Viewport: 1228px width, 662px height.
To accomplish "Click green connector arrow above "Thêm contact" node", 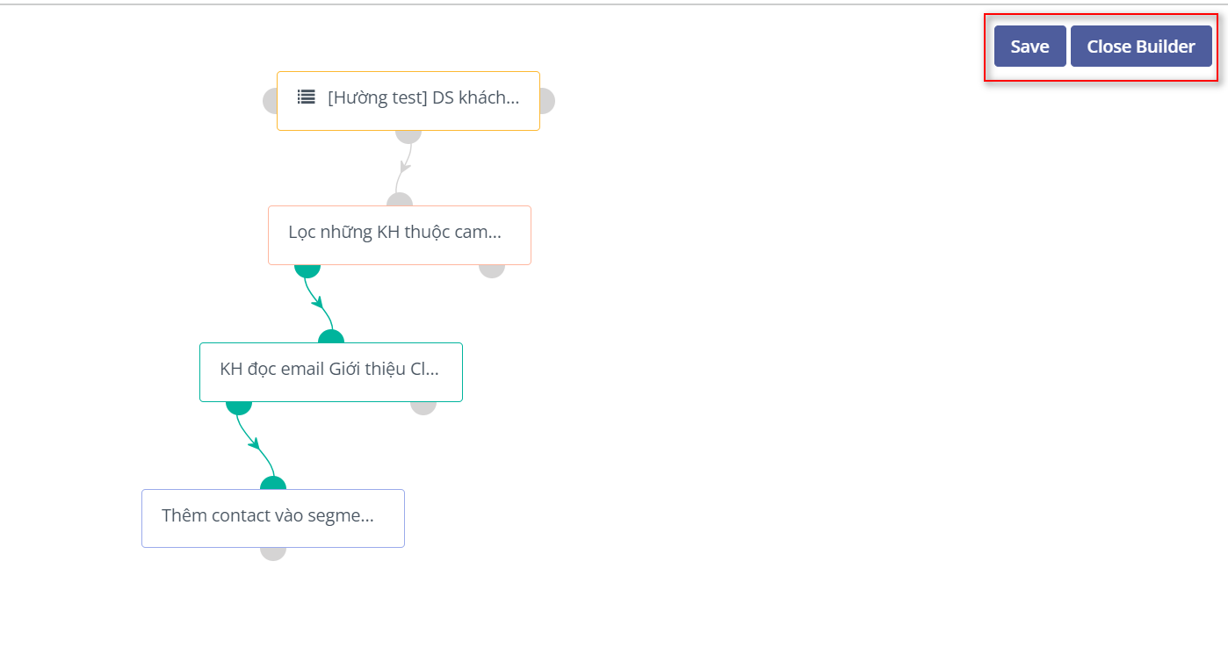I will (x=256, y=443).
